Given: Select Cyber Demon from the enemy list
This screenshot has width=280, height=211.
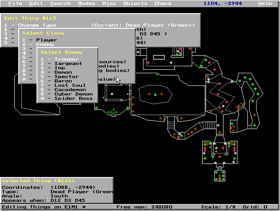Looking at the screenshot, I should point(73,94).
